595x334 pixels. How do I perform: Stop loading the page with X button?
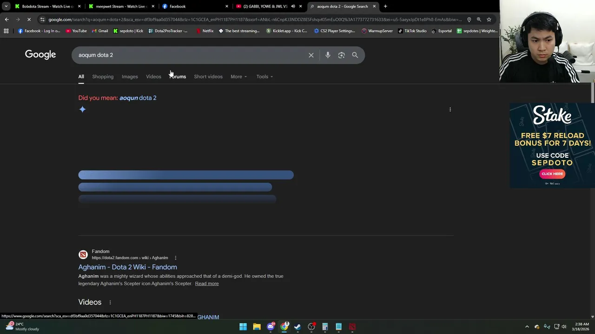pos(29,19)
